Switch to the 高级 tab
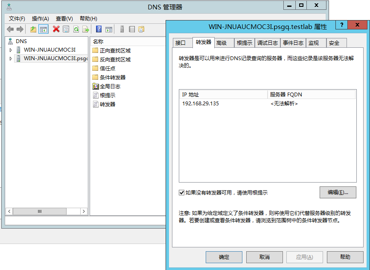Viewport: 370px width, 270px height. point(221,43)
